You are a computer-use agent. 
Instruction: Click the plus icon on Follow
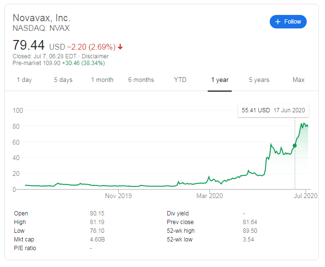tap(277, 22)
